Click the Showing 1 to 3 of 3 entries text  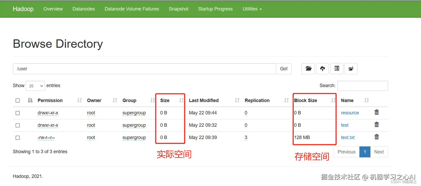pyautogui.click(x=40, y=152)
